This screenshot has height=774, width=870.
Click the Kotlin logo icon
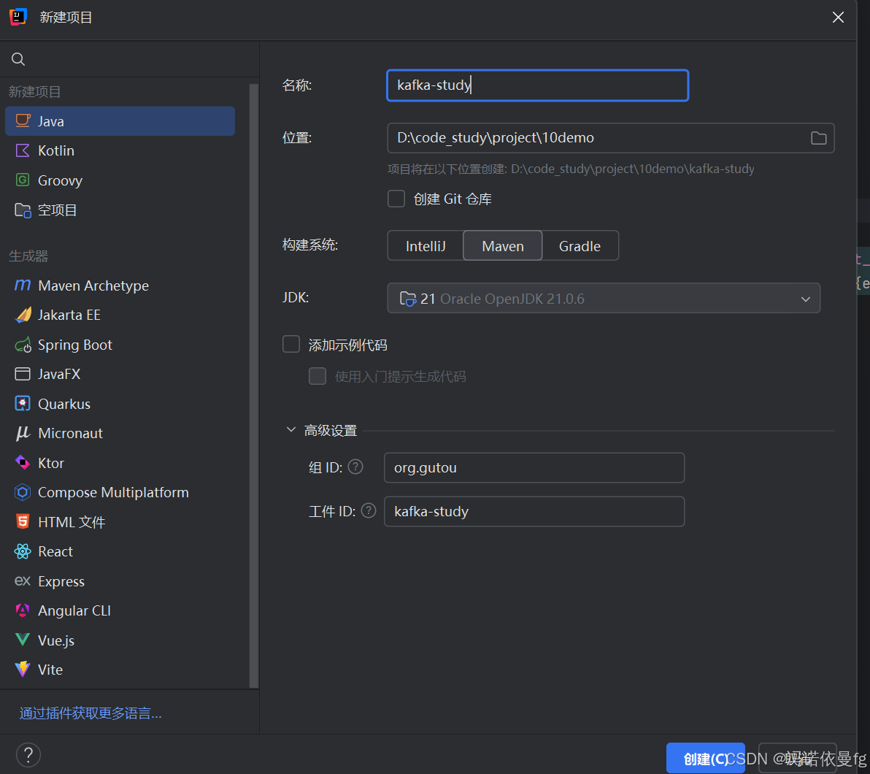(23, 150)
